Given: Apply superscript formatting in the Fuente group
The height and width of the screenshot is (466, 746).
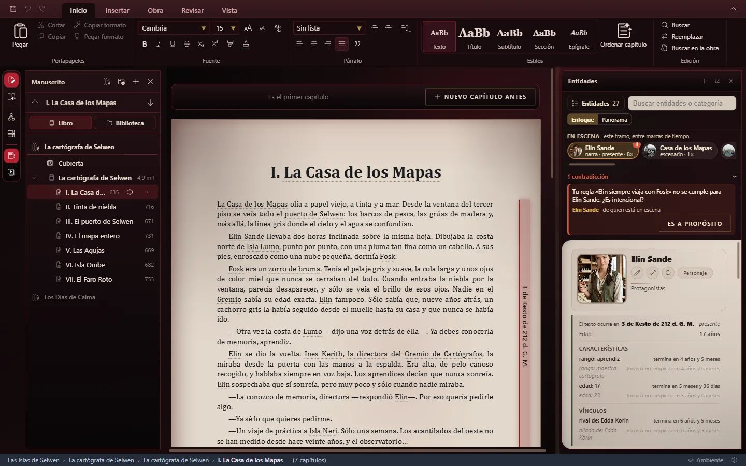Looking at the screenshot, I should coord(215,44).
